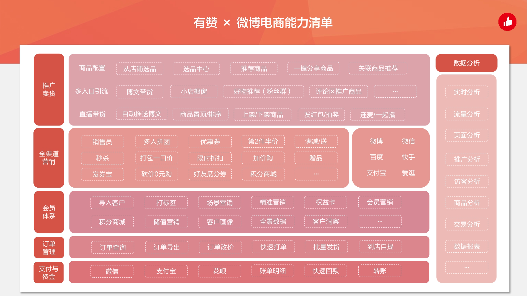The image size is (527, 296).
Task: Click the 会员营销 box
Action: (x=380, y=202)
